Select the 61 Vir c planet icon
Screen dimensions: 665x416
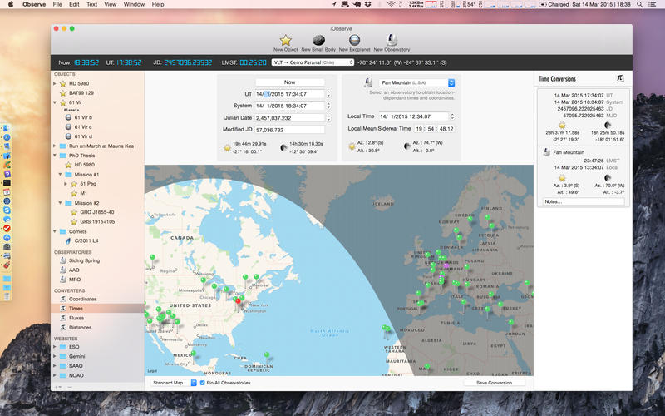pyautogui.click(x=68, y=127)
